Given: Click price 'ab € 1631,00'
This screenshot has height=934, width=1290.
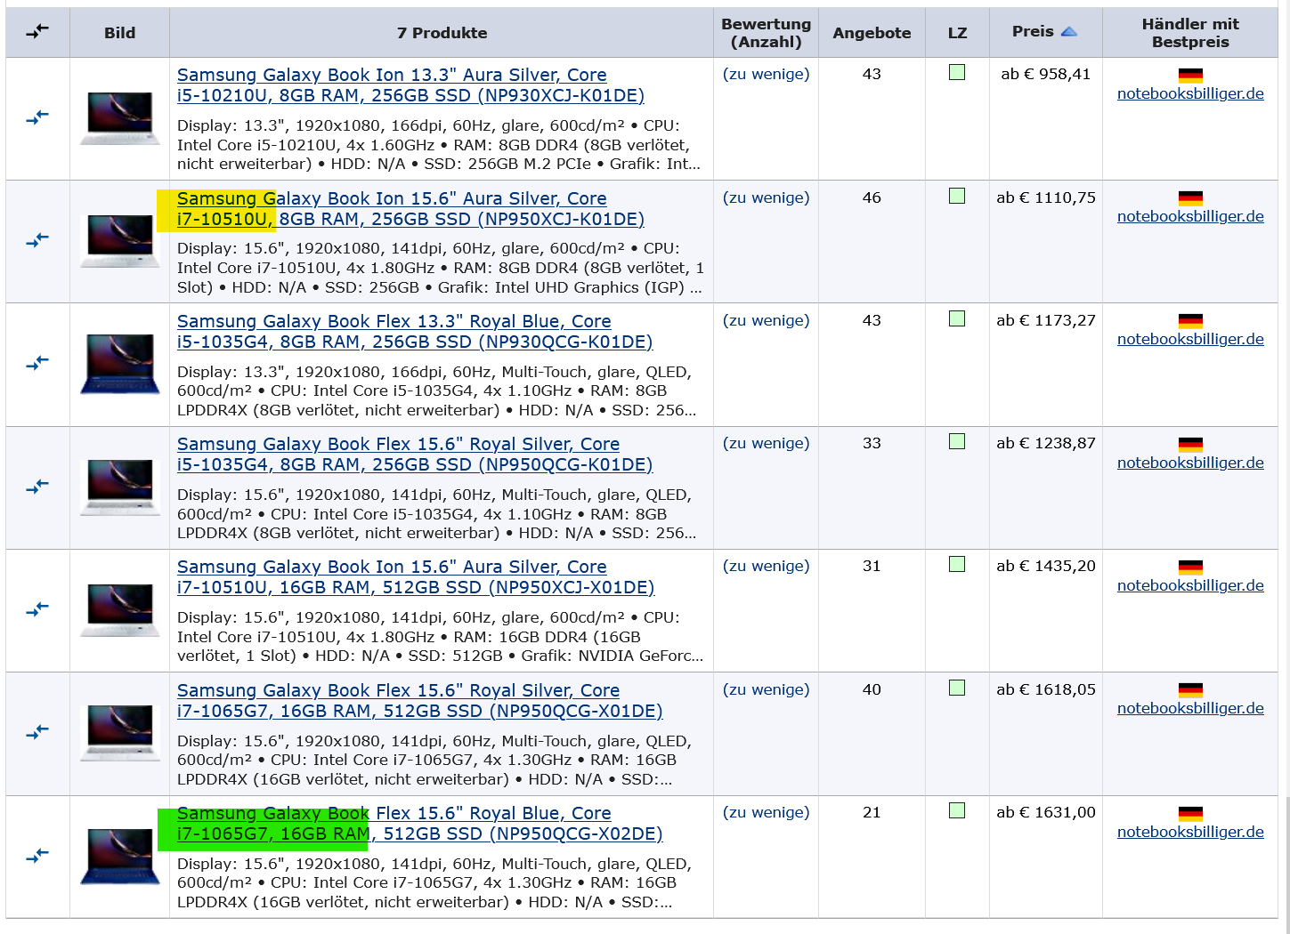Looking at the screenshot, I should (1046, 812).
